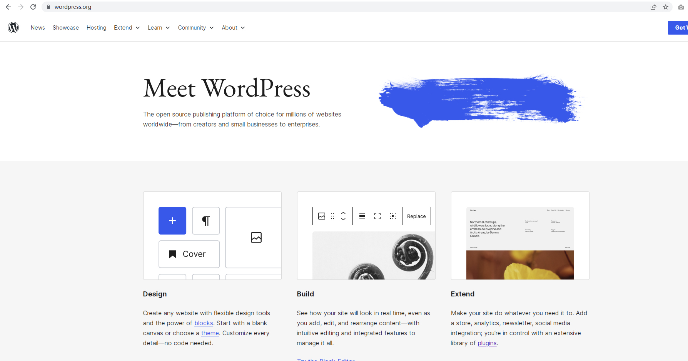Click the move up/down arrows in toolbar
This screenshot has height=361, width=688.
pyautogui.click(x=343, y=216)
